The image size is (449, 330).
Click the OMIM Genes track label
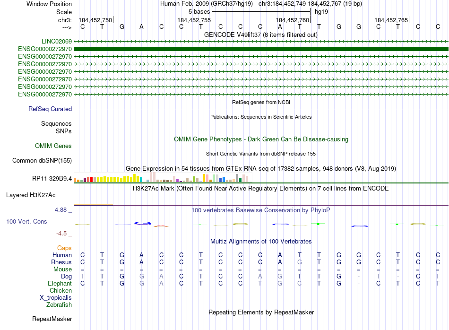click(x=53, y=146)
